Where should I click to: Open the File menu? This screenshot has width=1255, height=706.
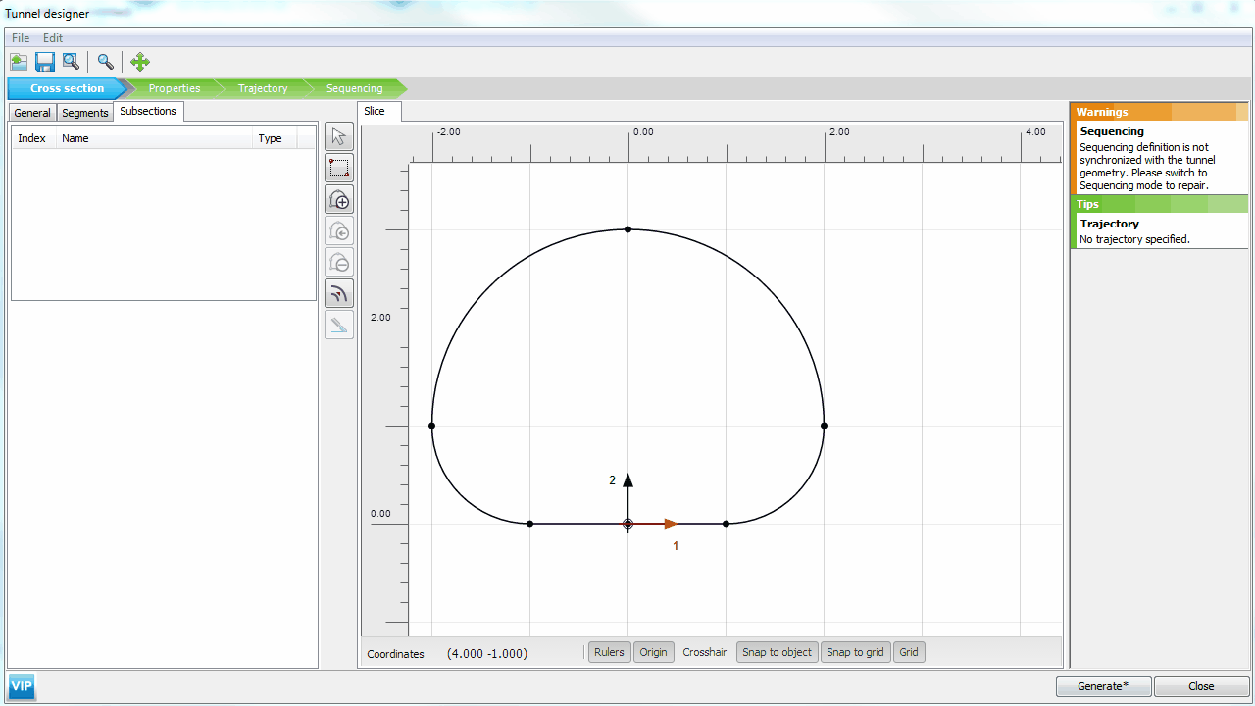[21, 38]
